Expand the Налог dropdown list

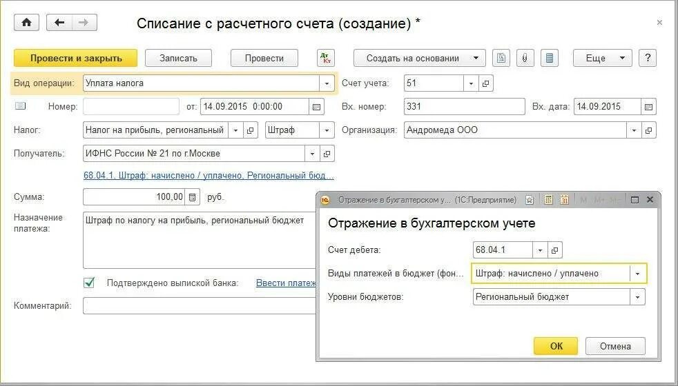tap(235, 130)
